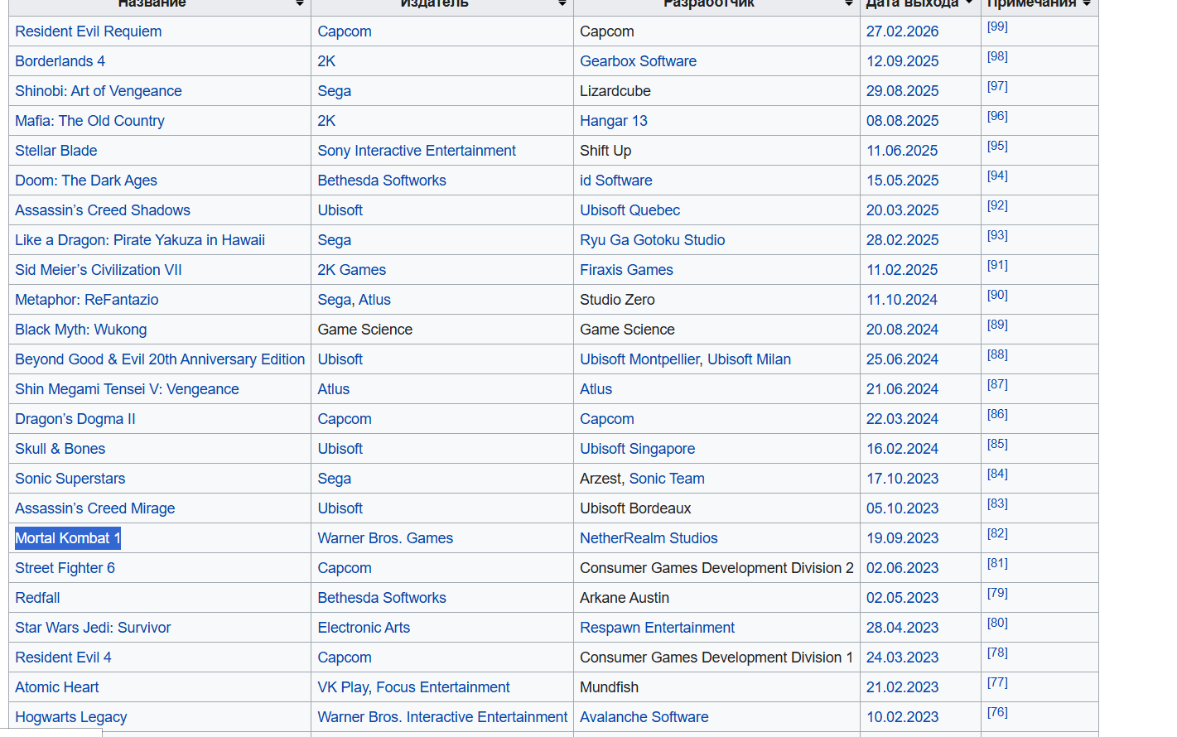
Task: Open the Mortal Kombat 1 link
Action: (x=68, y=538)
